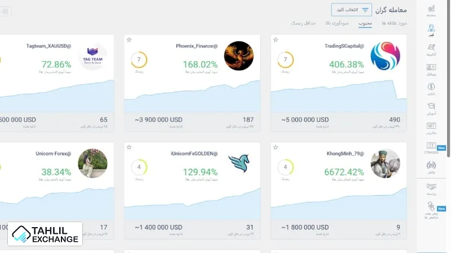Select the Minimum Risk tab
Image resolution: width=451 pixels, height=253 pixels.
[303, 24]
